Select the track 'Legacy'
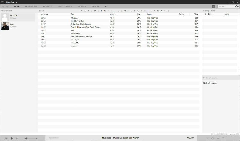 coord(73,46)
